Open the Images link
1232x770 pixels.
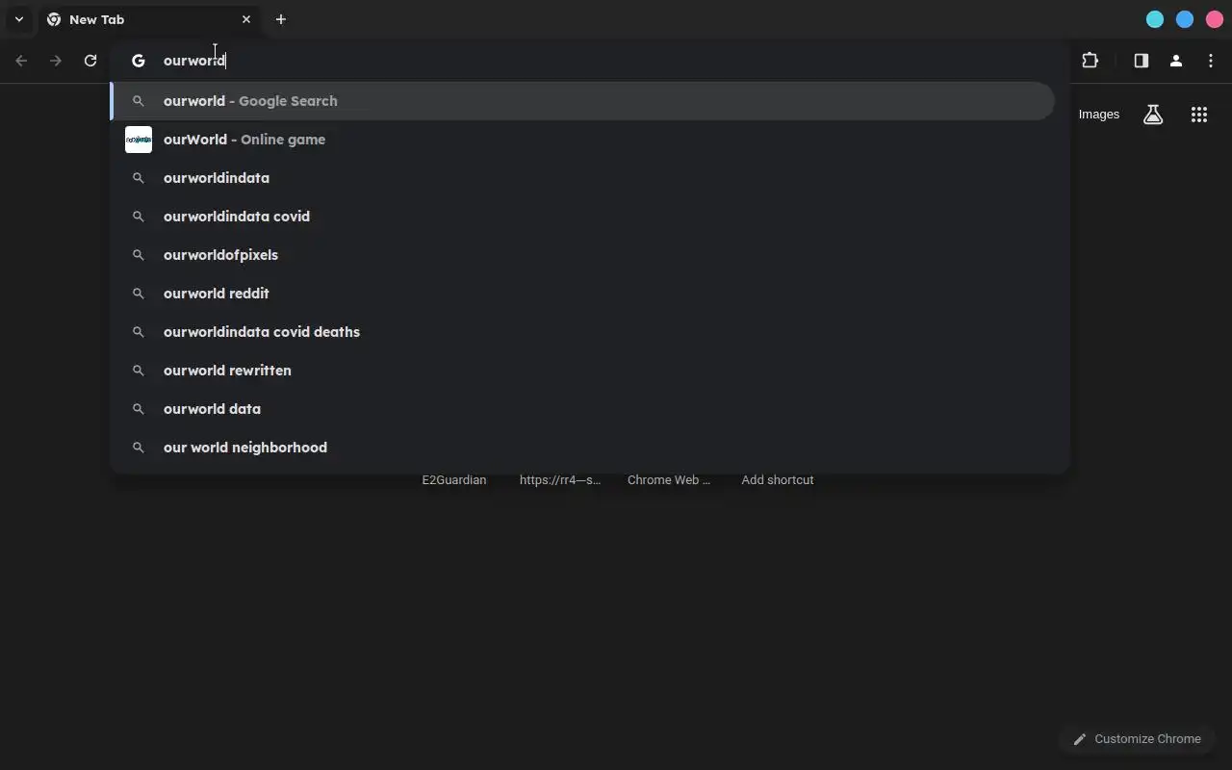pos(1098,115)
